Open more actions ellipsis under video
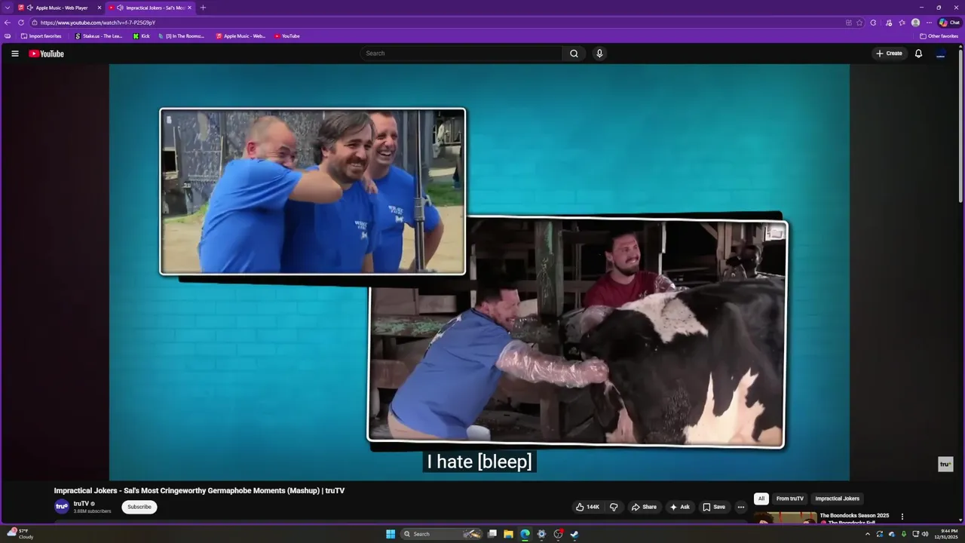 (x=740, y=507)
